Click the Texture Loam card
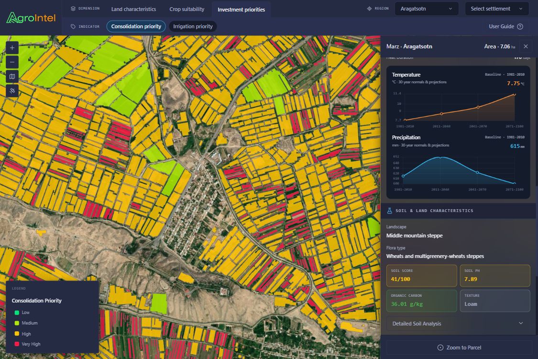538x359 pixels. tap(495, 301)
